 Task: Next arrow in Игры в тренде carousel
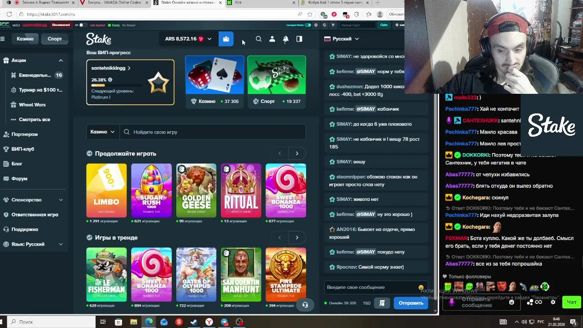point(297,237)
